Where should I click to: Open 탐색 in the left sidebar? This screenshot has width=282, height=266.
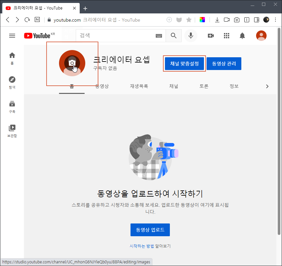[12, 83]
